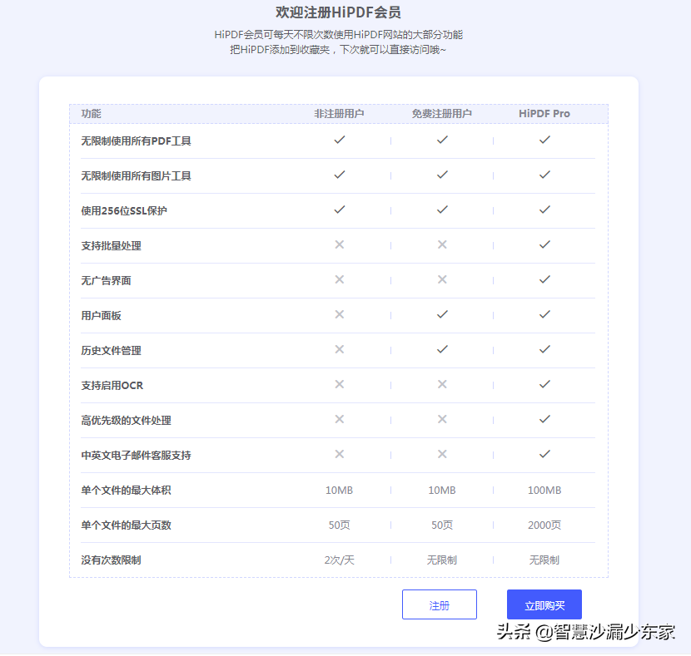Click the 无广告界面 row label
Image resolution: width=691 pixels, height=656 pixels.
coord(107,281)
